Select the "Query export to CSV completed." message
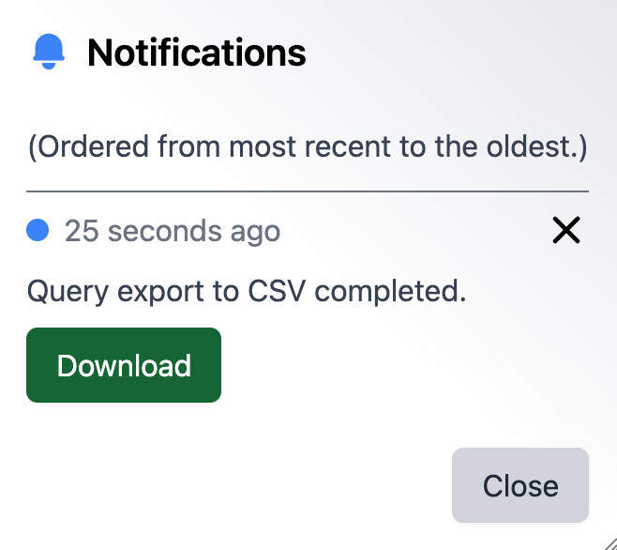Image resolution: width=617 pixels, height=550 pixels. click(247, 292)
